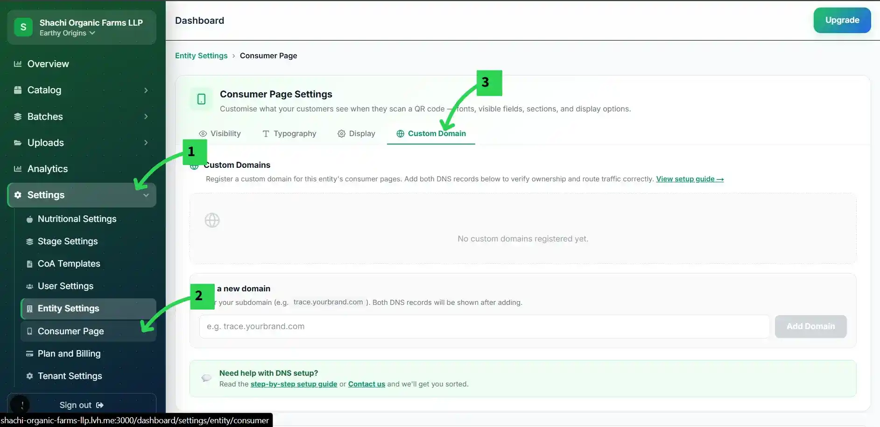
Task: Click the Overview chart icon in sidebar
Action: coord(18,64)
